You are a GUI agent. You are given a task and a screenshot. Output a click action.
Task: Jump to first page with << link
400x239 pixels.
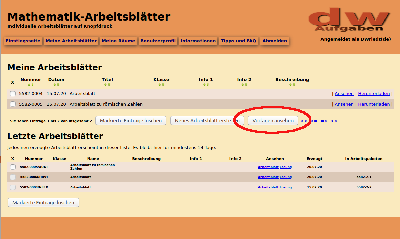tap(304, 121)
